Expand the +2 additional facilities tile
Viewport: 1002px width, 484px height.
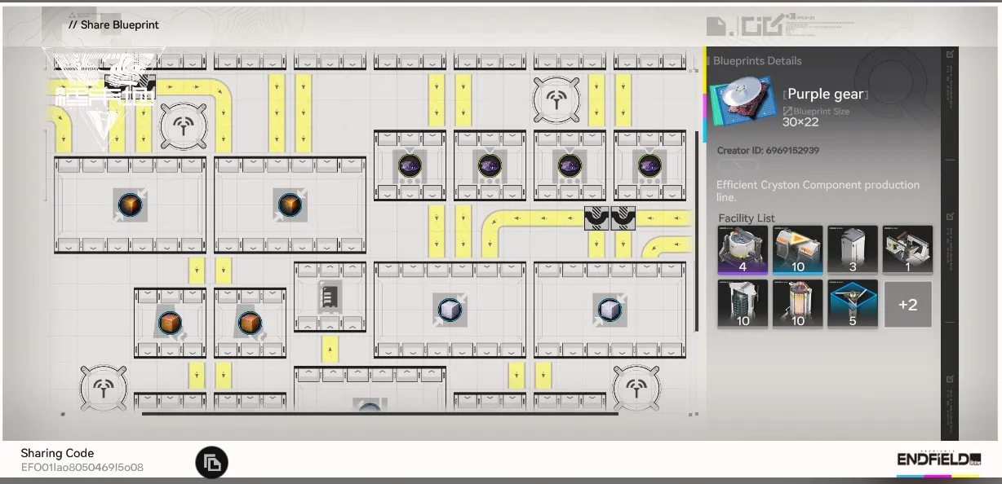point(907,304)
